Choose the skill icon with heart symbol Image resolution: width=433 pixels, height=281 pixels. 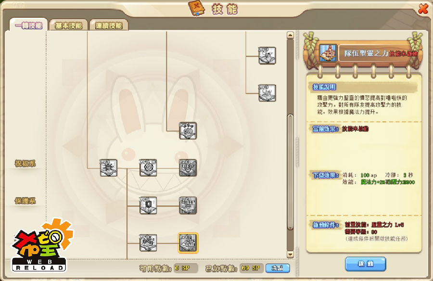(x=188, y=130)
